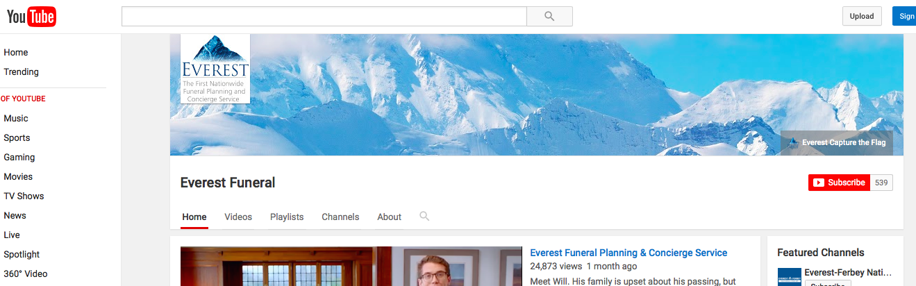Viewport: 916px width, 286px height.
Task: Open Movies in sidebar
Action: point(18,176)
